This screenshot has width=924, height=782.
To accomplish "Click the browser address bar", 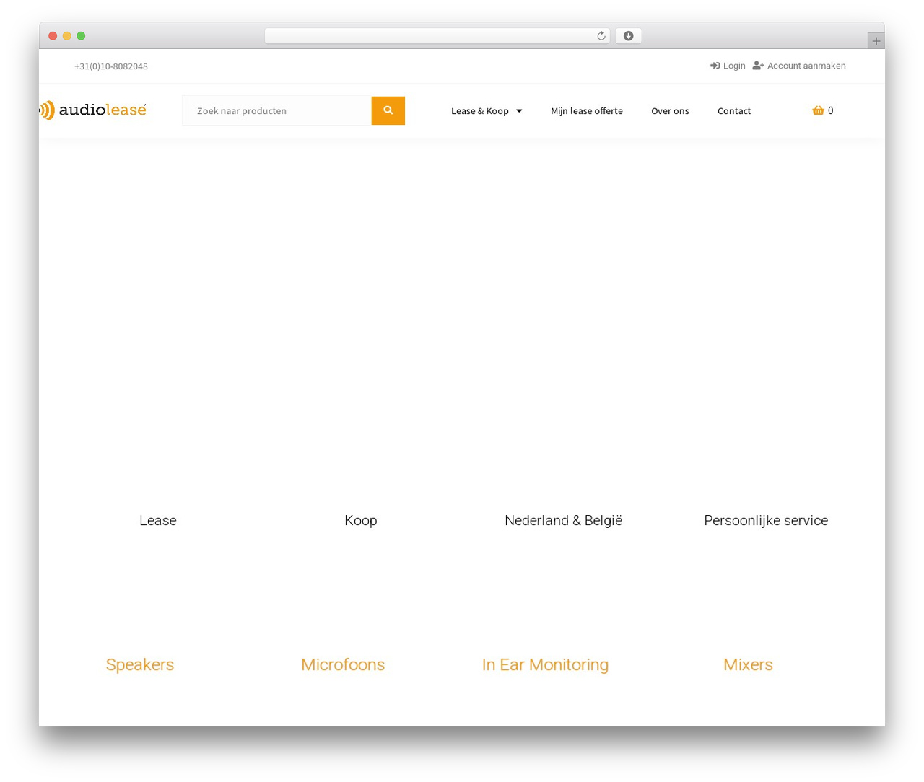I will 437,36.
